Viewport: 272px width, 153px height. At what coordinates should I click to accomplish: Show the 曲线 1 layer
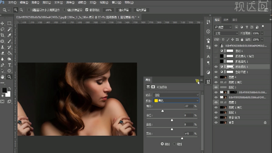tap(216, 51)
